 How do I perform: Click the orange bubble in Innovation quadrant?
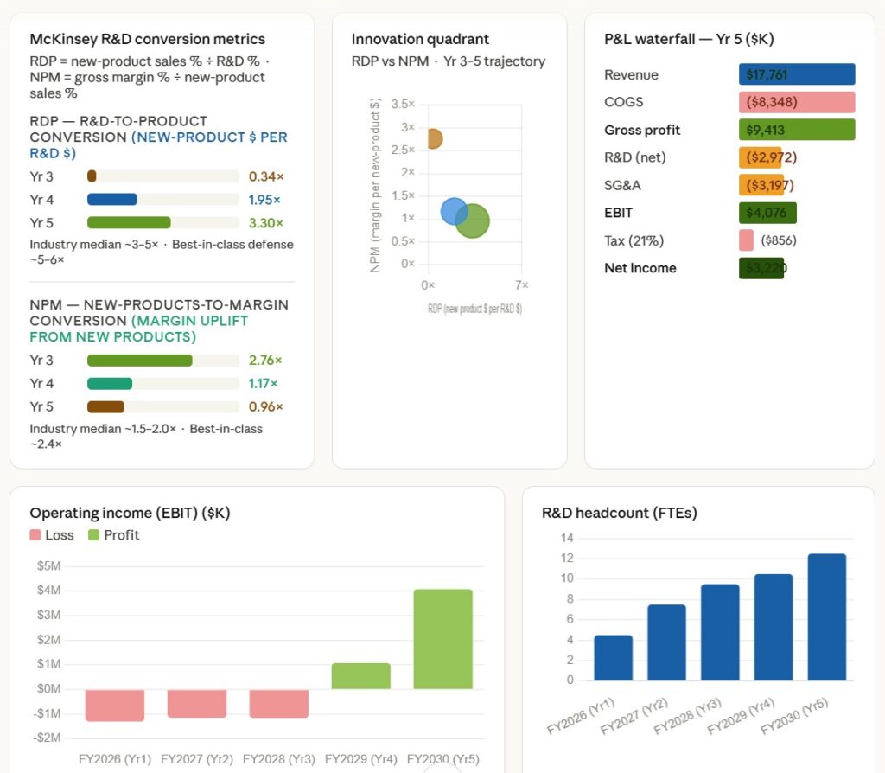coord(432,138)
